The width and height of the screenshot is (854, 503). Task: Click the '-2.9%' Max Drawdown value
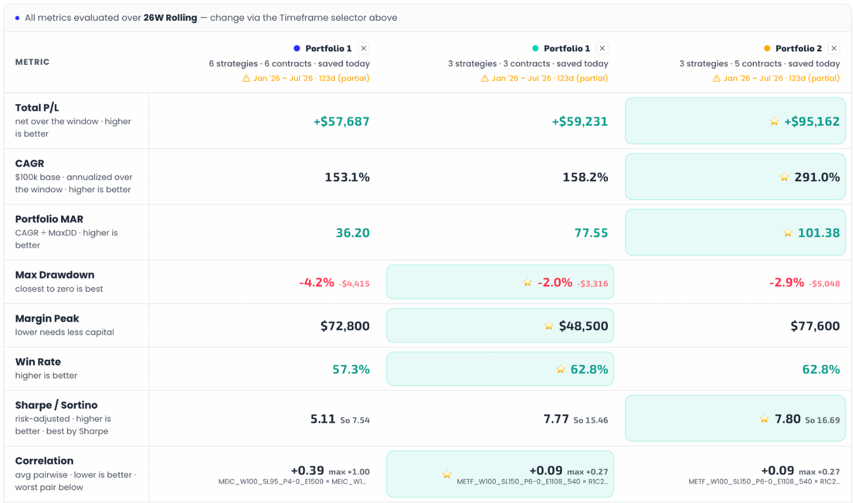coord(787,282)
